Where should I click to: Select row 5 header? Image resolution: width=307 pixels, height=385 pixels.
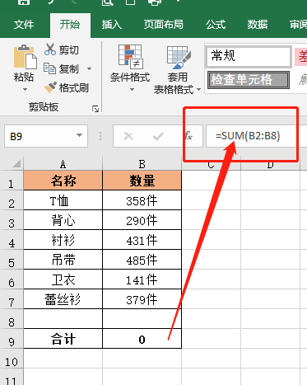point(12,260)
